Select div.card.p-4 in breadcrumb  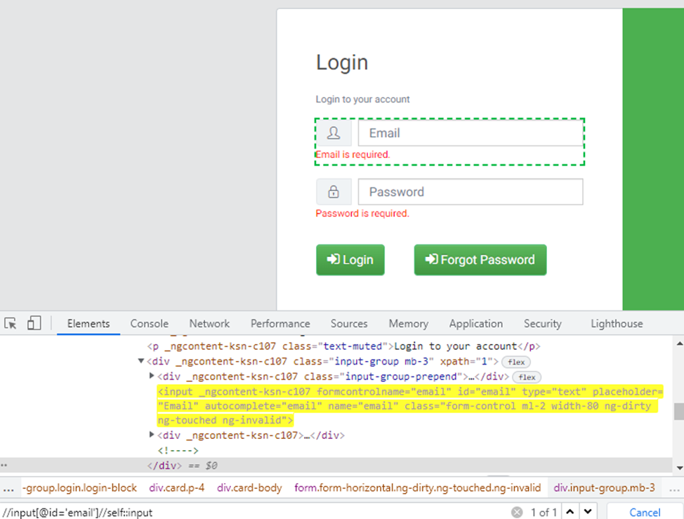[177, 487]
